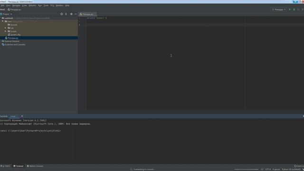Select the untitled1 project root
The height and width of the screenshot is (171, 304).
pyautogui.click(x=9, y=18)
